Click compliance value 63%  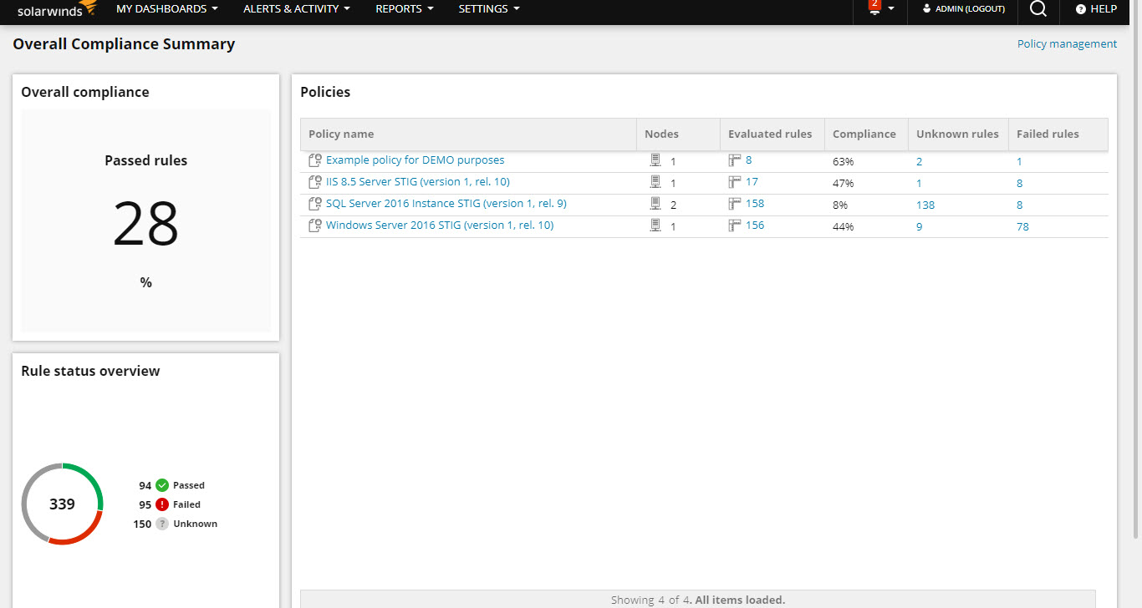click(843, 162)
